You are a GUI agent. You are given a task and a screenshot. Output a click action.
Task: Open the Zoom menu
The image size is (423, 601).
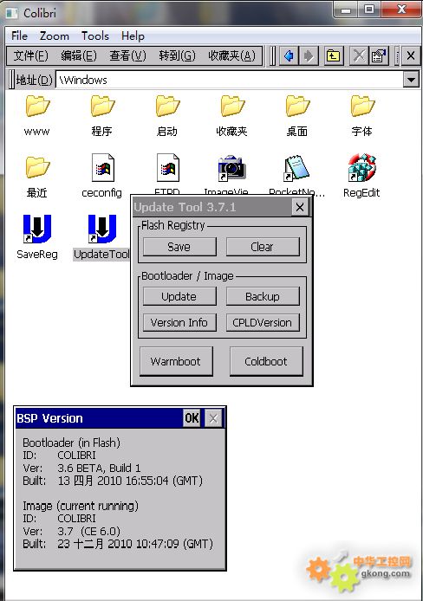(x=55, y=36)
